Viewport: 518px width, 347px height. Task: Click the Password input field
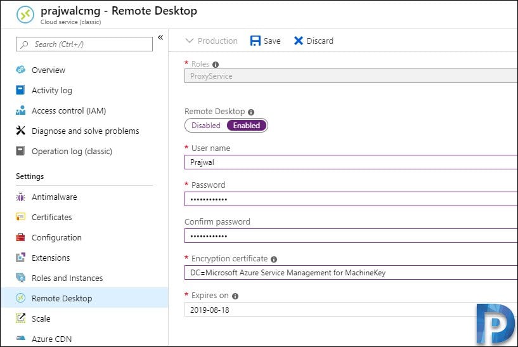351,199
